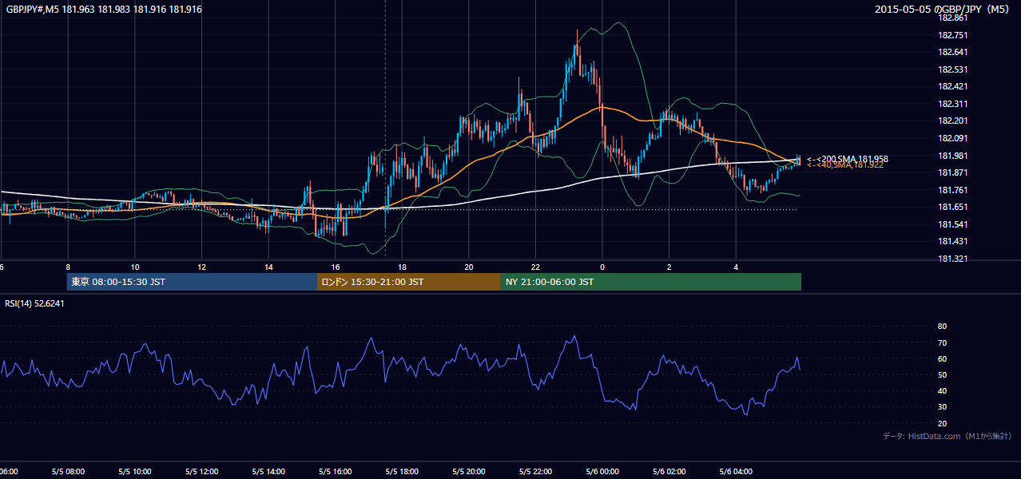Click the 5/5 16:00 time axis label
Viewport: 1021px width, 479px height.
click(336, 472)
